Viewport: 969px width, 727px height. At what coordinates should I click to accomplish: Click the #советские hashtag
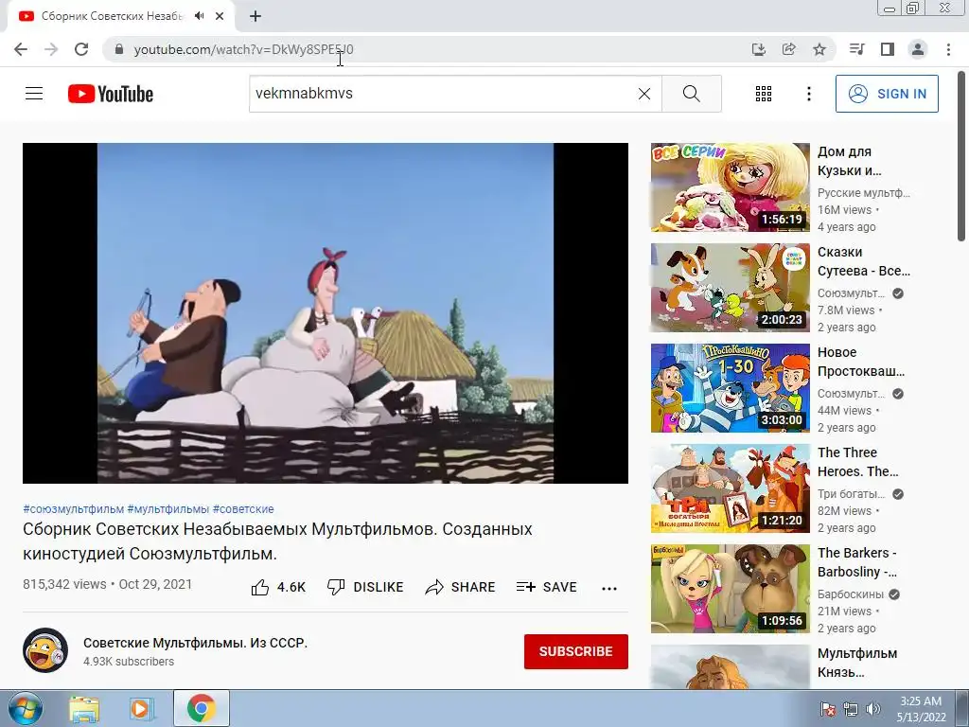243,509
